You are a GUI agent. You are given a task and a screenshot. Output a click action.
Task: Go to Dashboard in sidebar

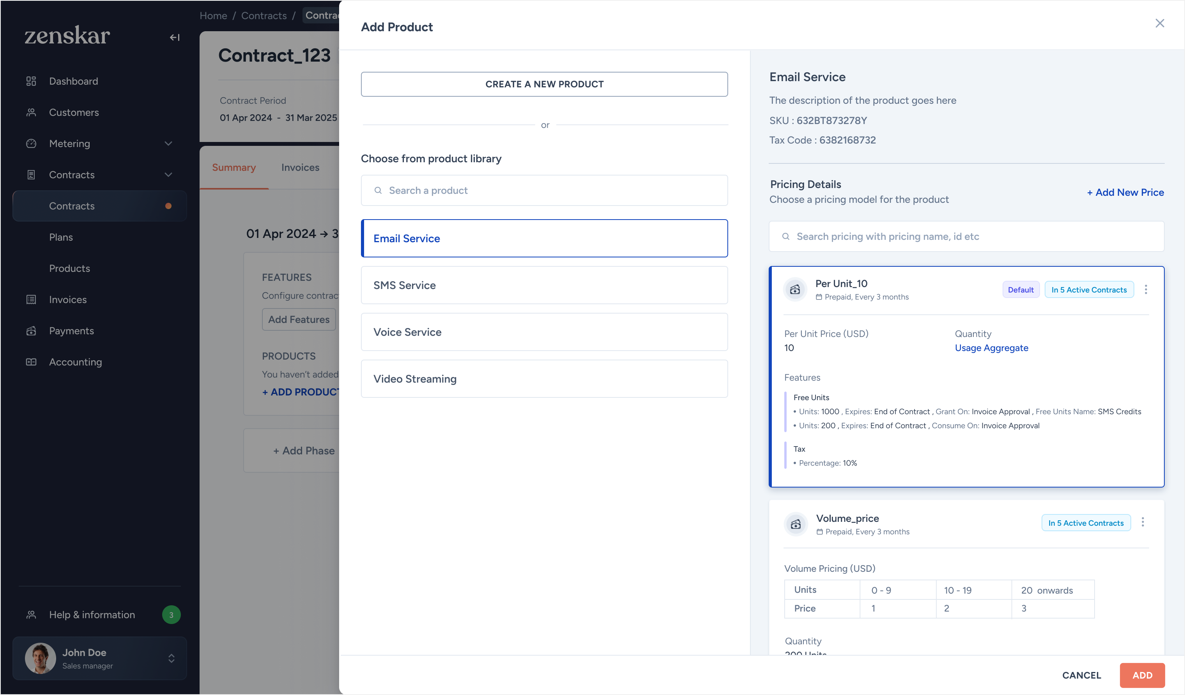(x=73, y=81)
